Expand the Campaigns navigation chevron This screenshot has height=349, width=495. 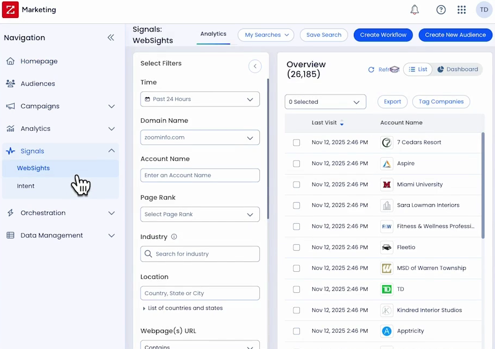(x=111, y=106)
